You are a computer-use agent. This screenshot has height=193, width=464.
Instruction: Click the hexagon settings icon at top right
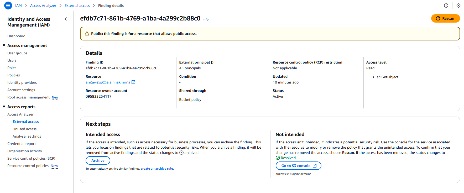tap(458, 6)
